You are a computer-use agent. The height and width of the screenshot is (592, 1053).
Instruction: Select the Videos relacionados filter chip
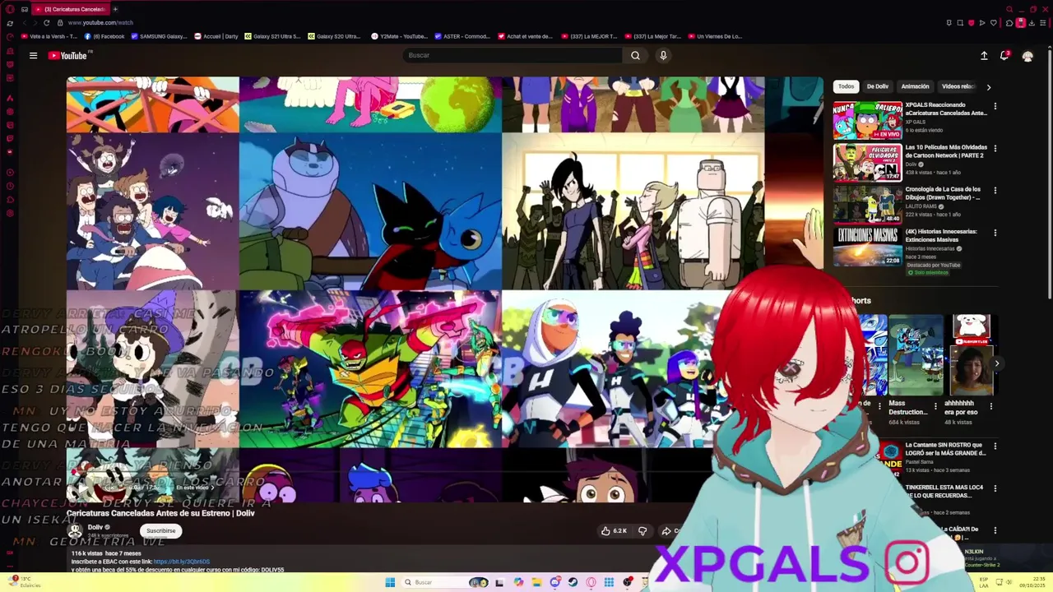point(958,86)
